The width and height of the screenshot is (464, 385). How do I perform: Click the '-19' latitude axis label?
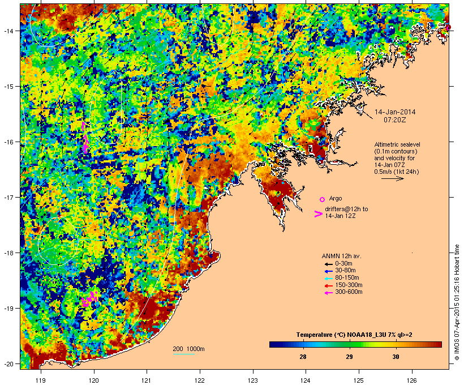[x=8, y=309]
